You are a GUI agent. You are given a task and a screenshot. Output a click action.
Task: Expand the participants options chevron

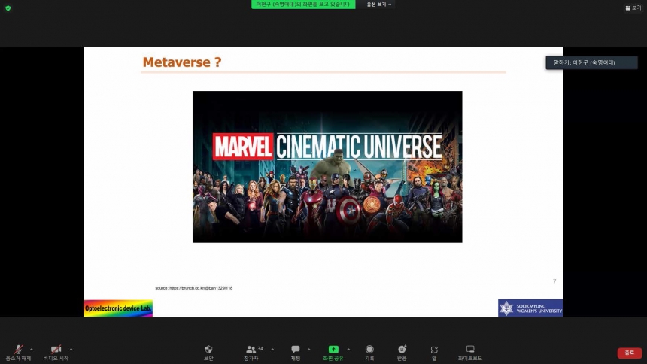click(x=272, y=350)
